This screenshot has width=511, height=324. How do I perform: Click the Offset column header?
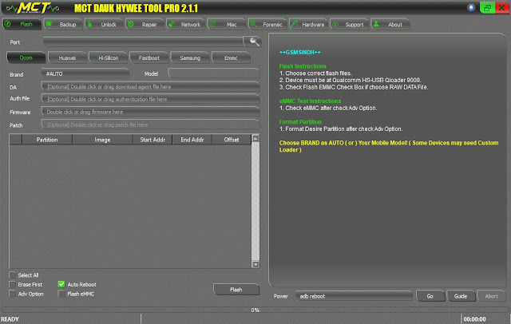point(232,140)
